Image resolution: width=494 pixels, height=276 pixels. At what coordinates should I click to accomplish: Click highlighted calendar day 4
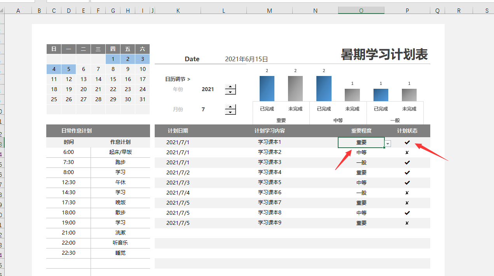click(x=54, y=69)
